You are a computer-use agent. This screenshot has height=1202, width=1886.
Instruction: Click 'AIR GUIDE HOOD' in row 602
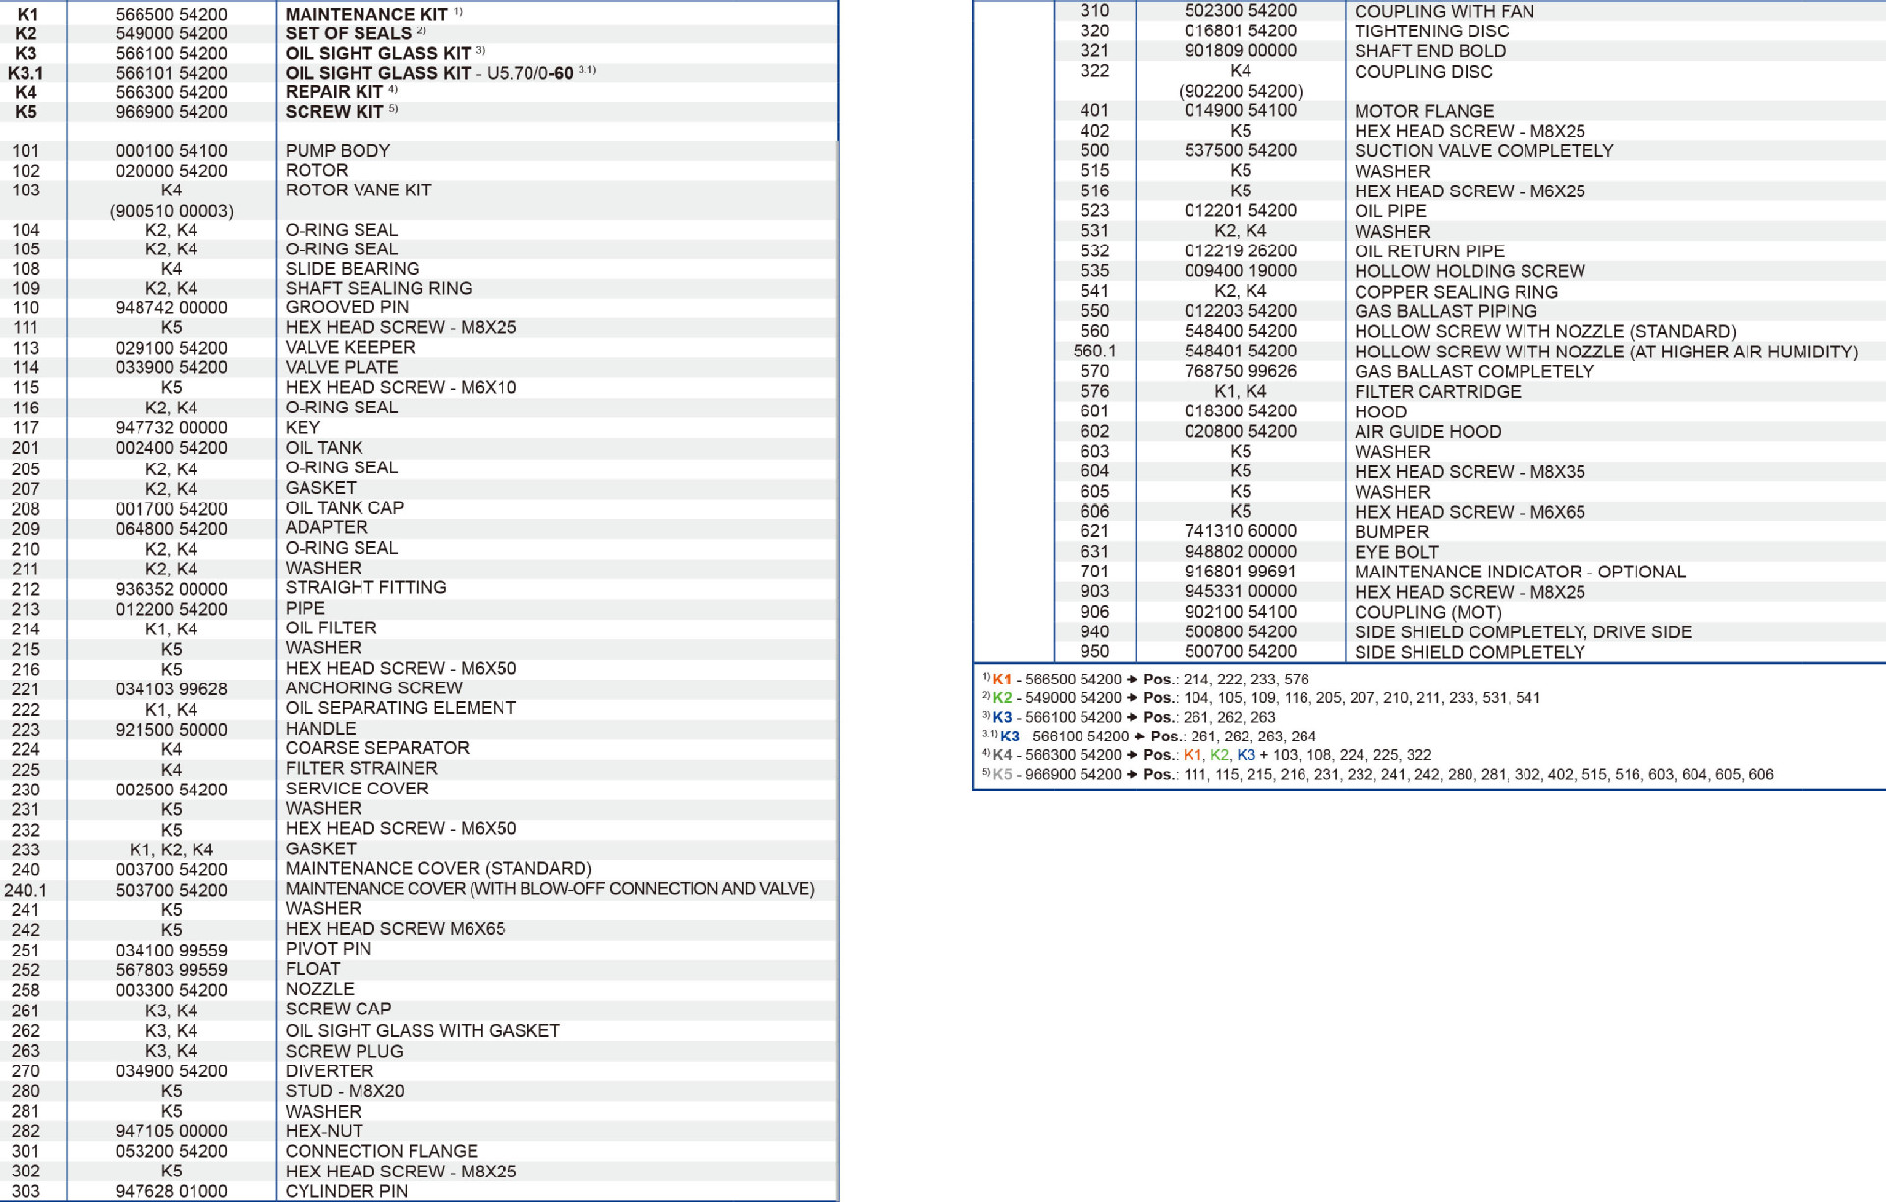tap(1427, 431)
